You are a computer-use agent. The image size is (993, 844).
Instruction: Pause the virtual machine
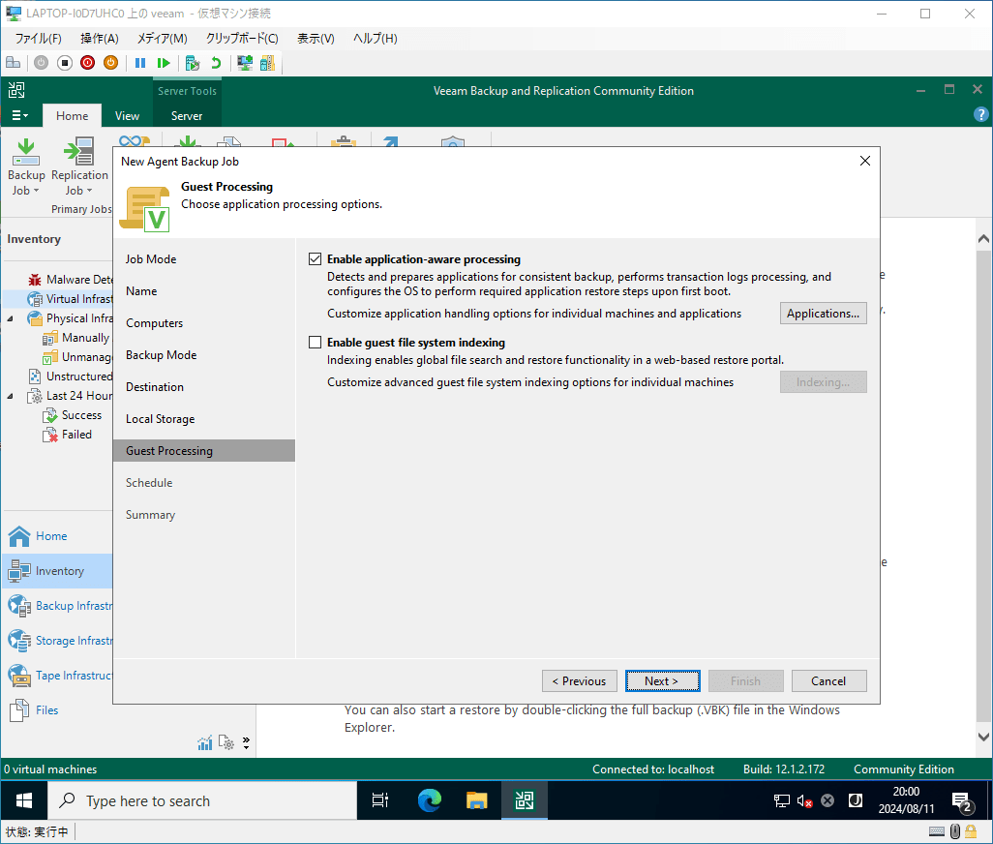click(x=140, y=63)
